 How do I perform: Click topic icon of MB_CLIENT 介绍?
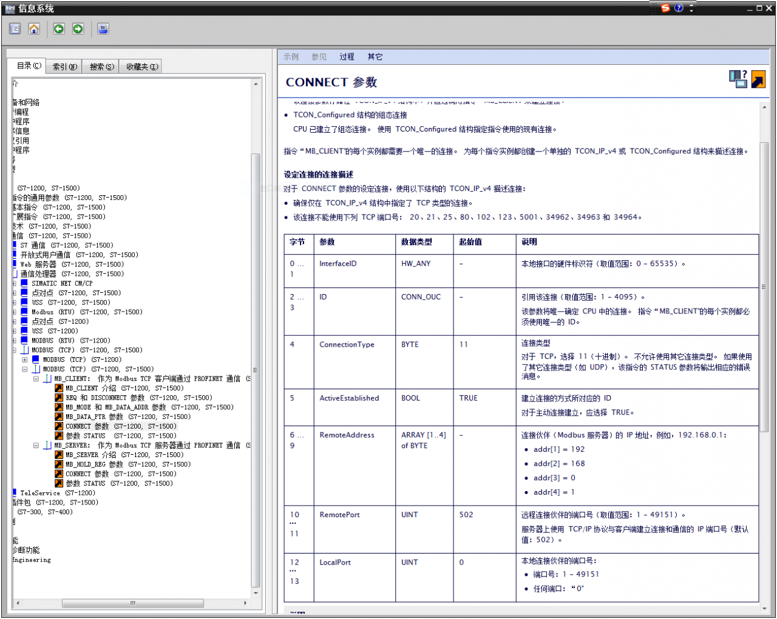(59, 388)
